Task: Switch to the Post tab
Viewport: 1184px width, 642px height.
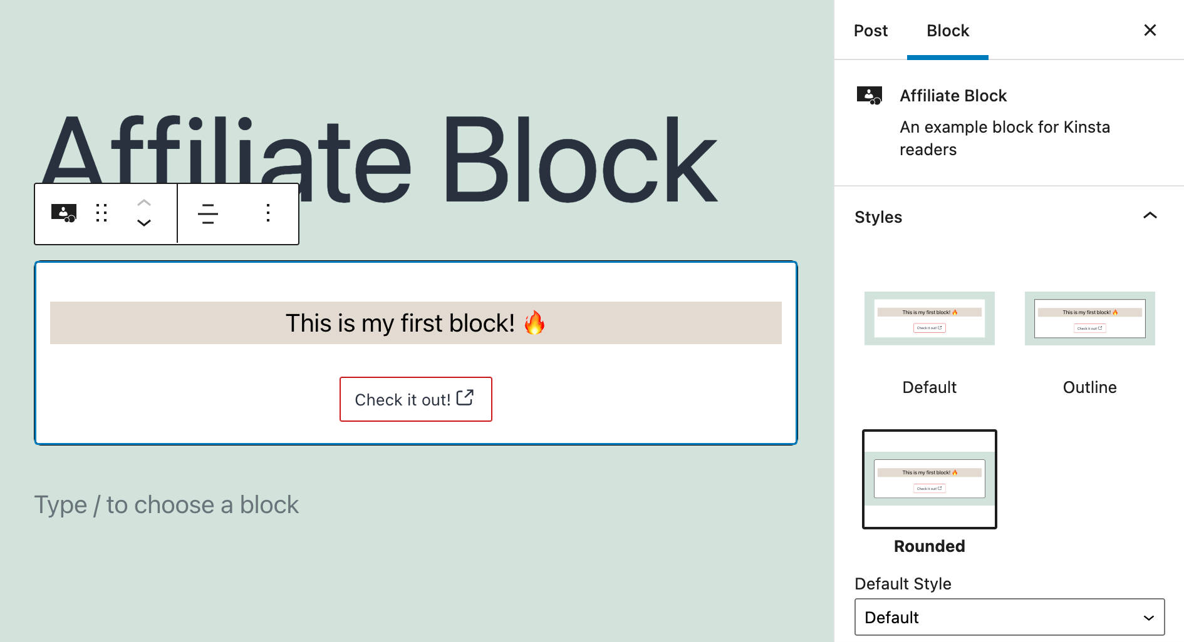Action: coord(870,31)
